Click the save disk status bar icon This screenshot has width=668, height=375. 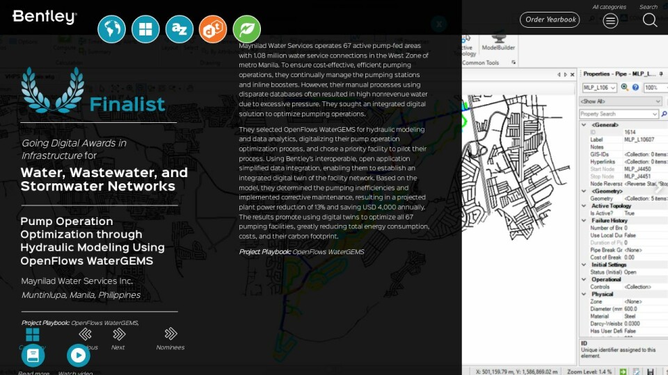coord(650,372)
